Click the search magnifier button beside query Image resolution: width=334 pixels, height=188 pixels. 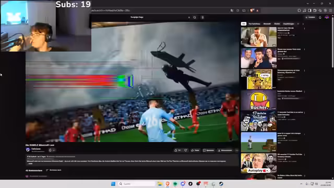[x=195, y=17]
